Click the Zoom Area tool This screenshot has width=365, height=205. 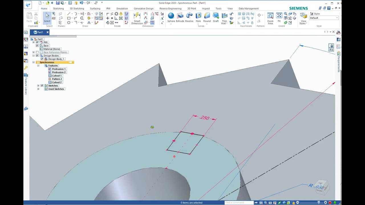[x=270, y=18]
